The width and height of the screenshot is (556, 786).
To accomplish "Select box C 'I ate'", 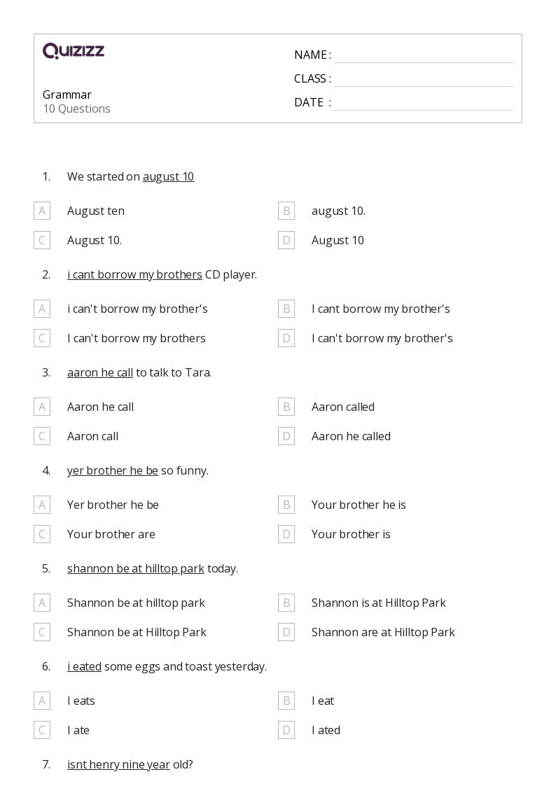I will pos(42,731).
